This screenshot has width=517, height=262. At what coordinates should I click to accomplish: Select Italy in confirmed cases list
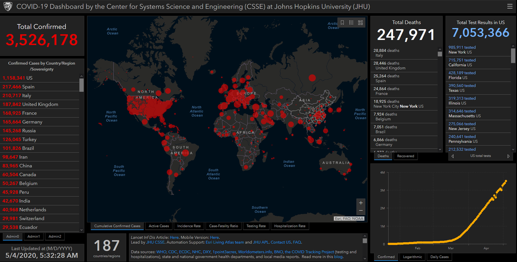pos(40,96)
